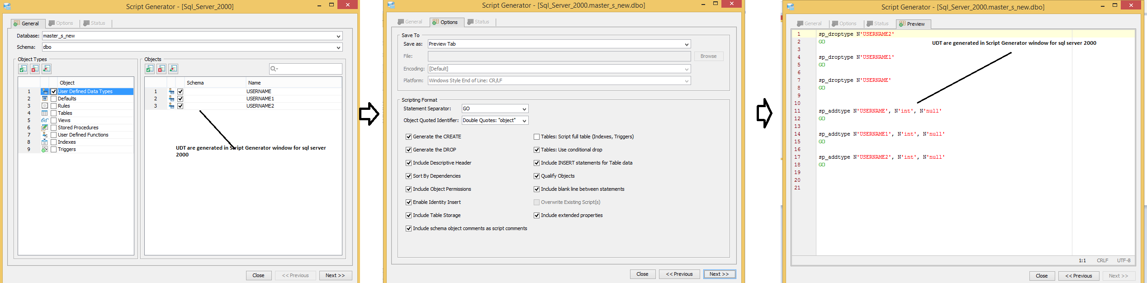Click Deselect All icon in Objects panel toolbar
The width and height of the screenshot is (1147, 283).
161,69
